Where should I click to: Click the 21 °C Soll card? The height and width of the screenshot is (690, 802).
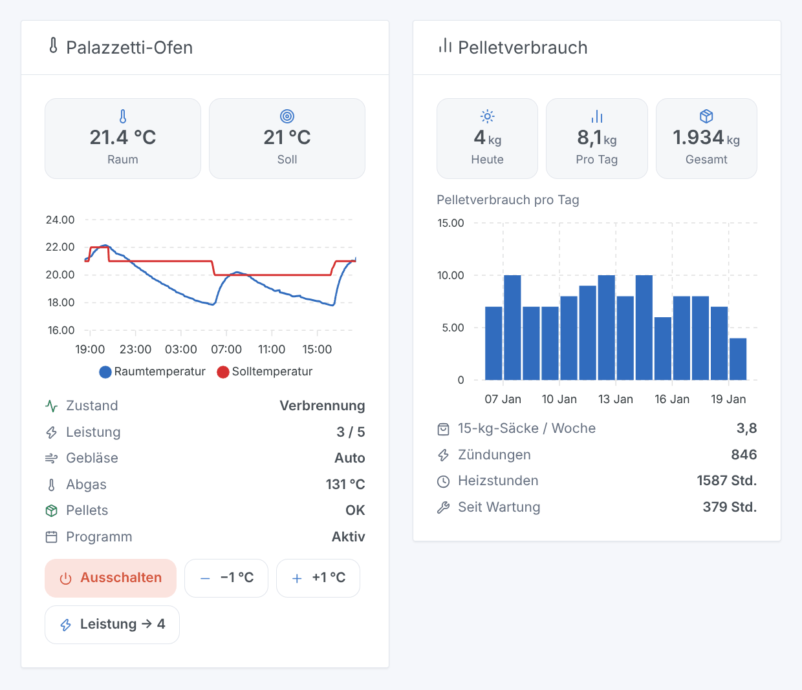click(x=287, y=138)
